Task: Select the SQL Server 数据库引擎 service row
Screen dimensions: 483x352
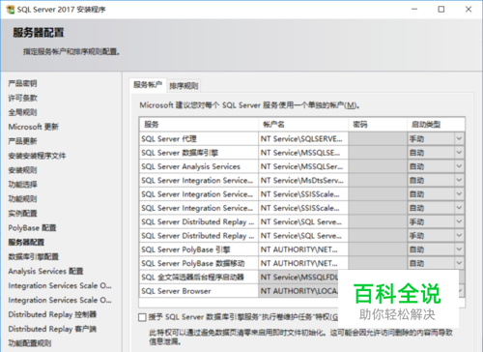Action: [x=199, y=153]
